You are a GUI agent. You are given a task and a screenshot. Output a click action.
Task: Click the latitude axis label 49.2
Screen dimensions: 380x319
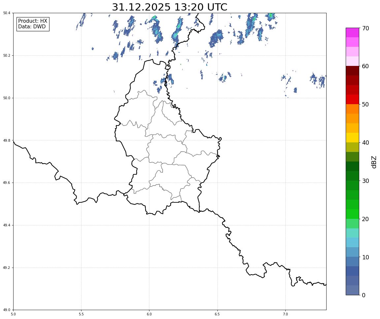click(x=7, y=268)
